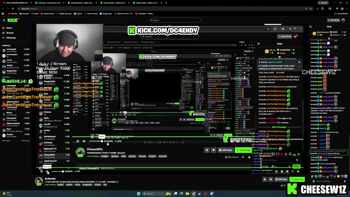Switch to the Cabrzy Stream tab

click(147, 3)
